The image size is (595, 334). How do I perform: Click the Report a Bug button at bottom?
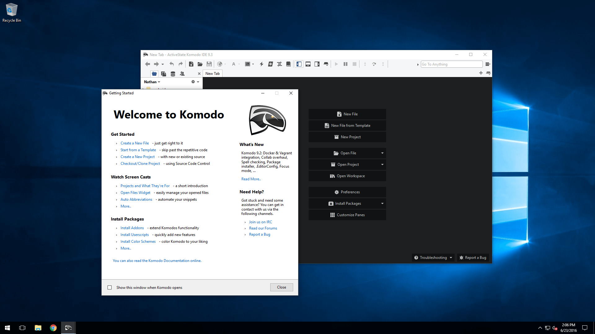(473, 258)
